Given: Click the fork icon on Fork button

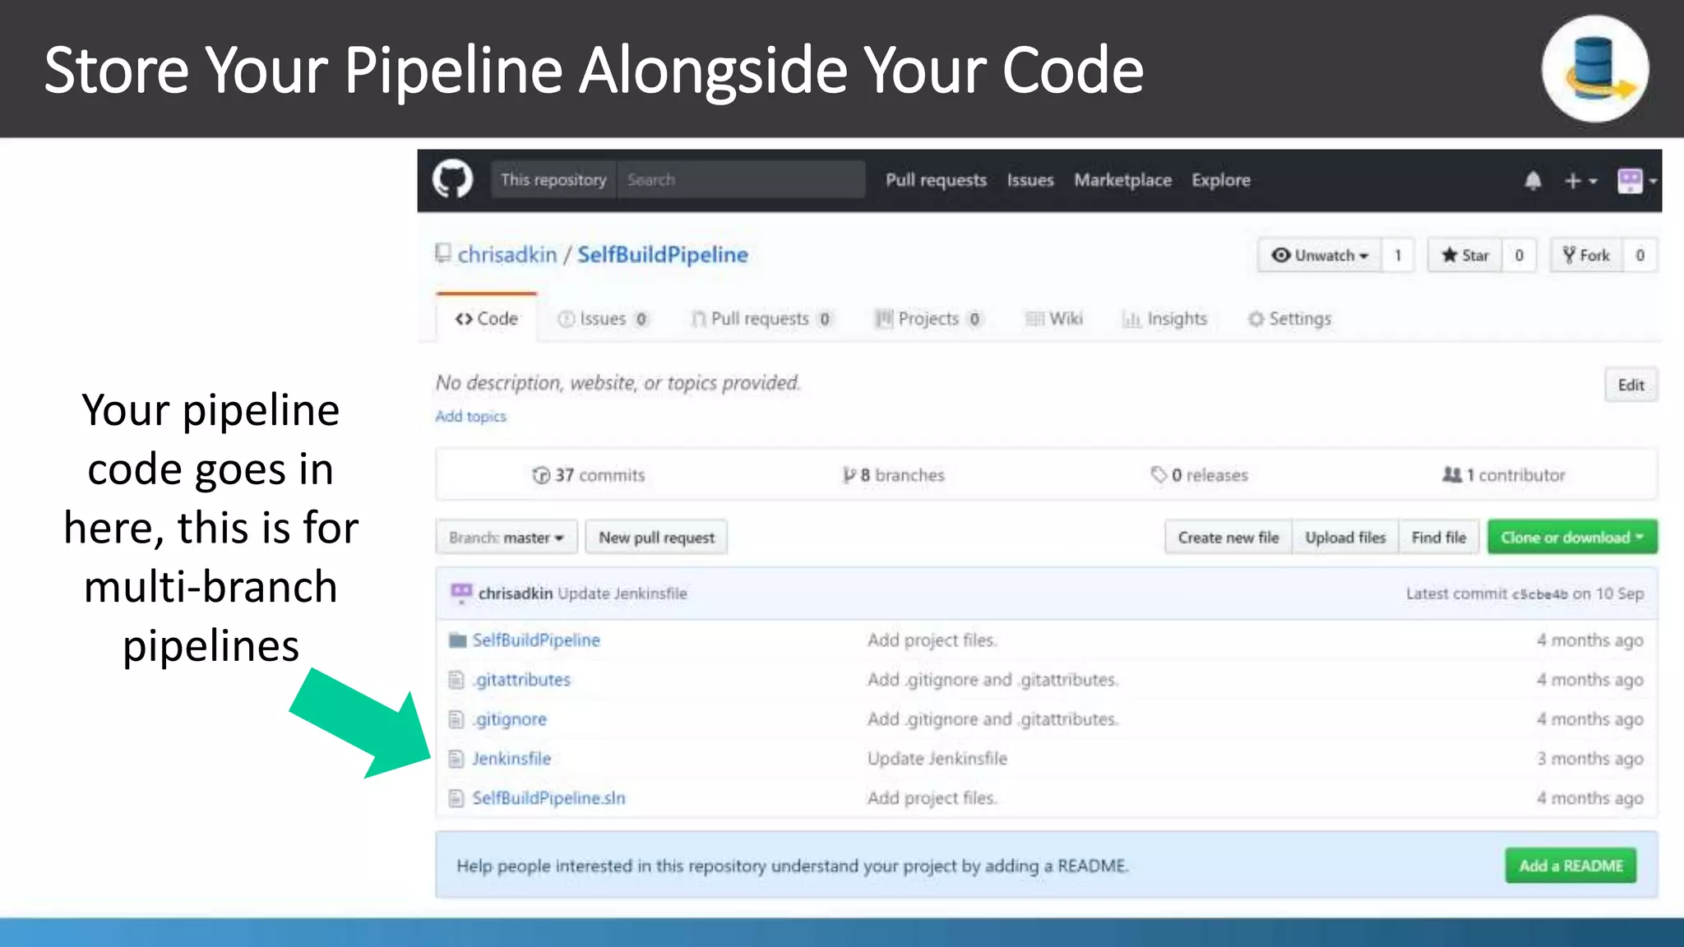Looking at the screenshot, I should click(x=1569, y=255).
